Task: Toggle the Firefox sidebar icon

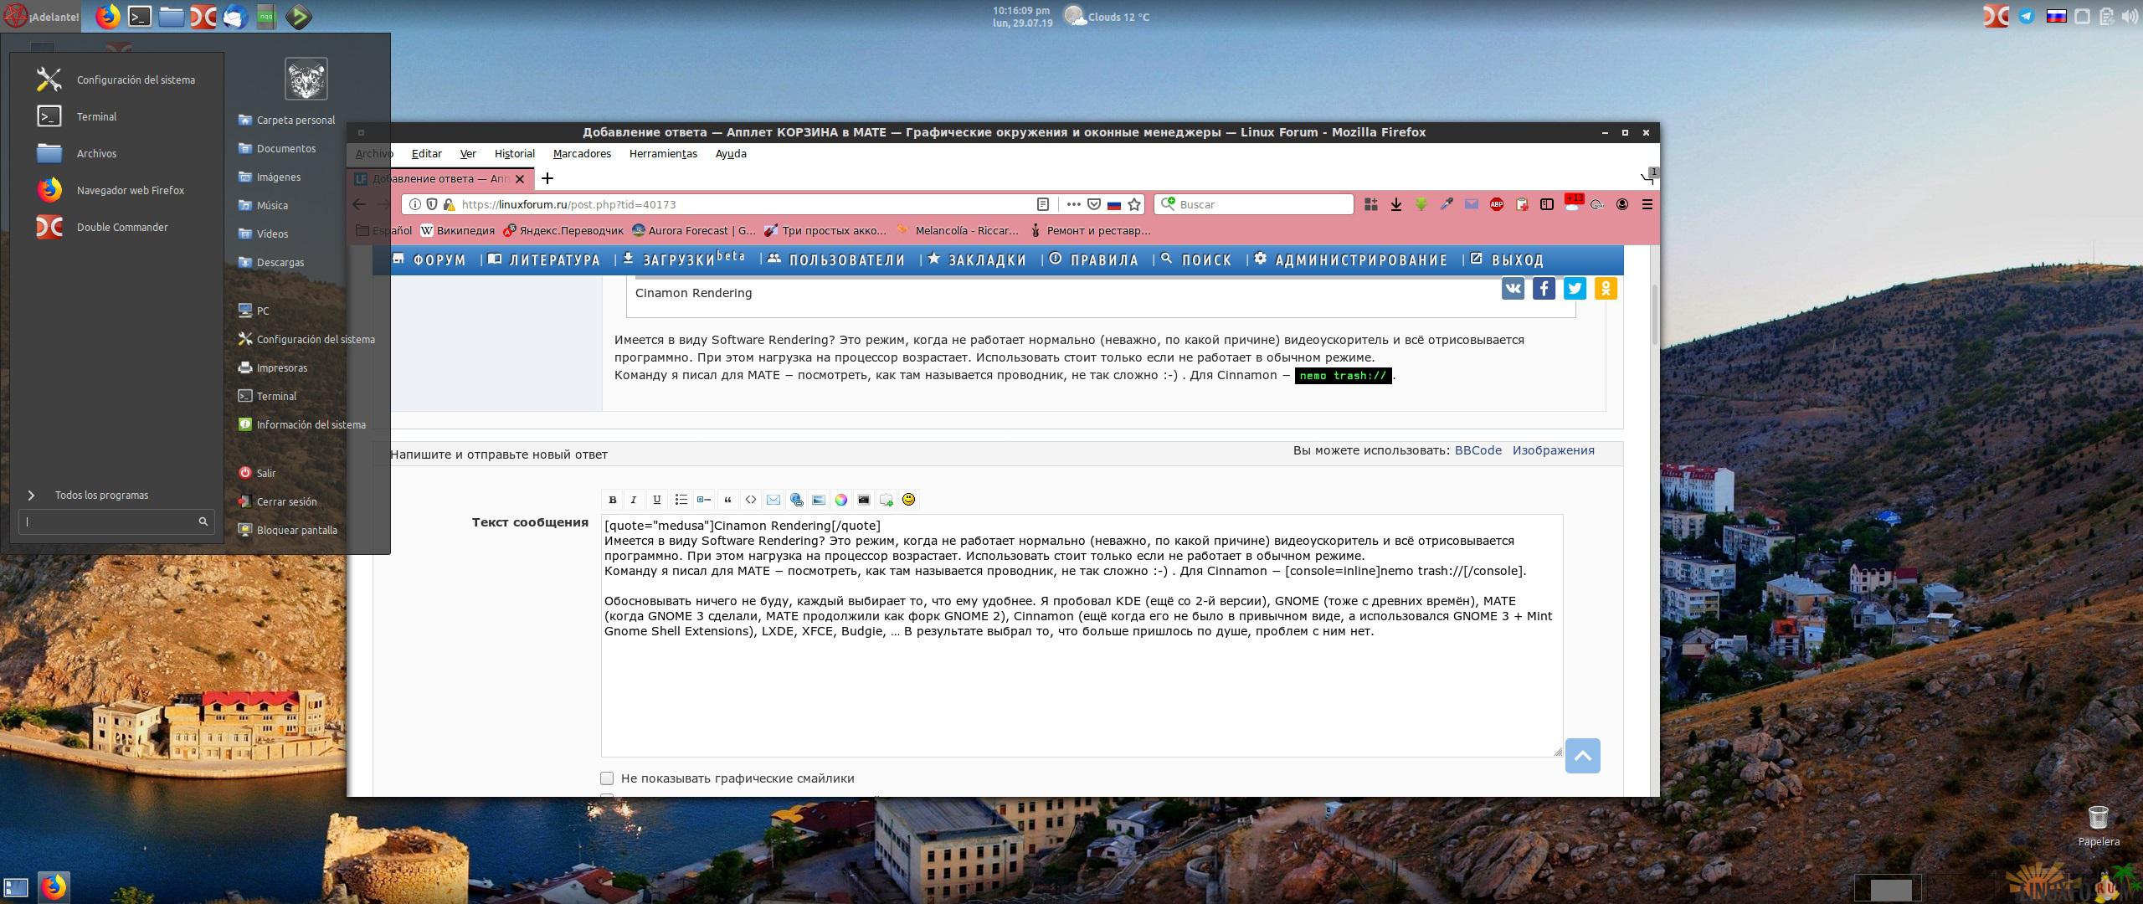Action: (x=1546, y=204)
